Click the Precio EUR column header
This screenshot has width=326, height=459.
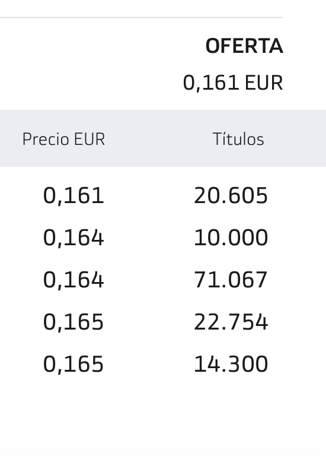coord(63,139)
